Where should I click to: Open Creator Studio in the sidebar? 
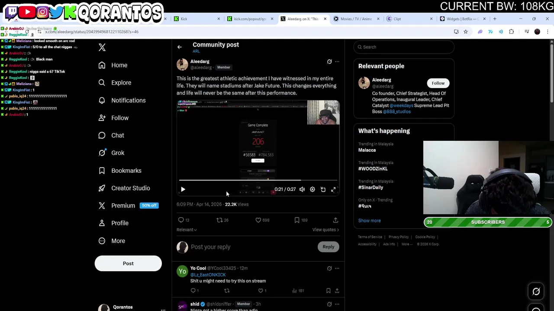[124, 188]
